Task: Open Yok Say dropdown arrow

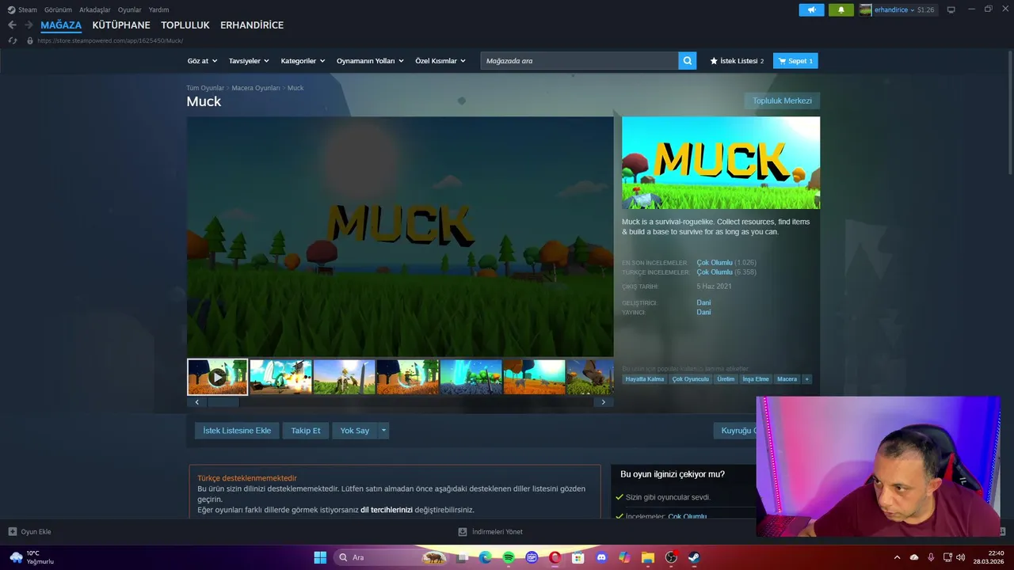Action: (383, 431)
